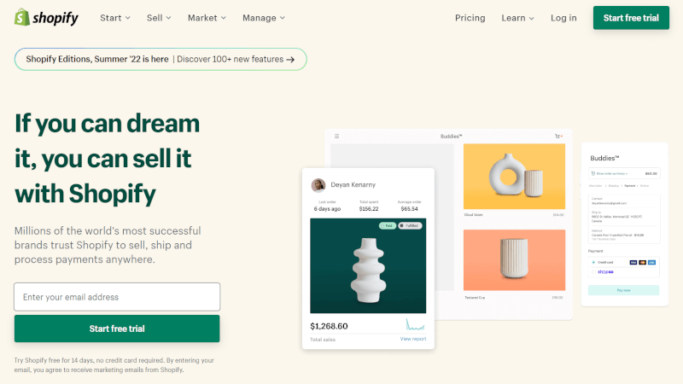Go to Log in
The height and width of the screenshot is (384, 683).
pos(563,18)
